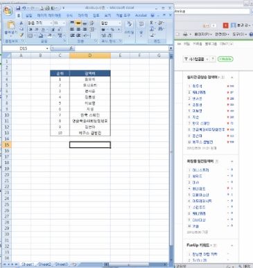Toggle Underline formatting in Excel
Image resolution: width=253 pixels, height=268 pixels.
point(42,30)
